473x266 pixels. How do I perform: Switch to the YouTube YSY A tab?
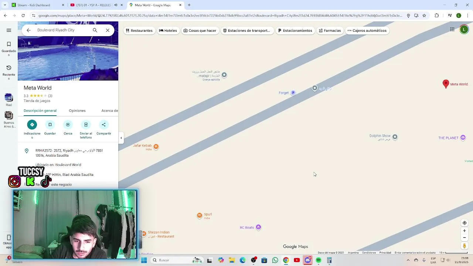click(92, 5)
